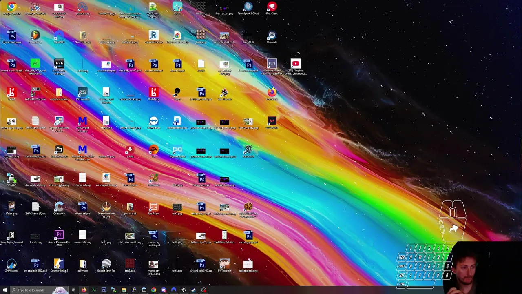
Task: Select the cal4mum folder icon
Action: [82, 264]
